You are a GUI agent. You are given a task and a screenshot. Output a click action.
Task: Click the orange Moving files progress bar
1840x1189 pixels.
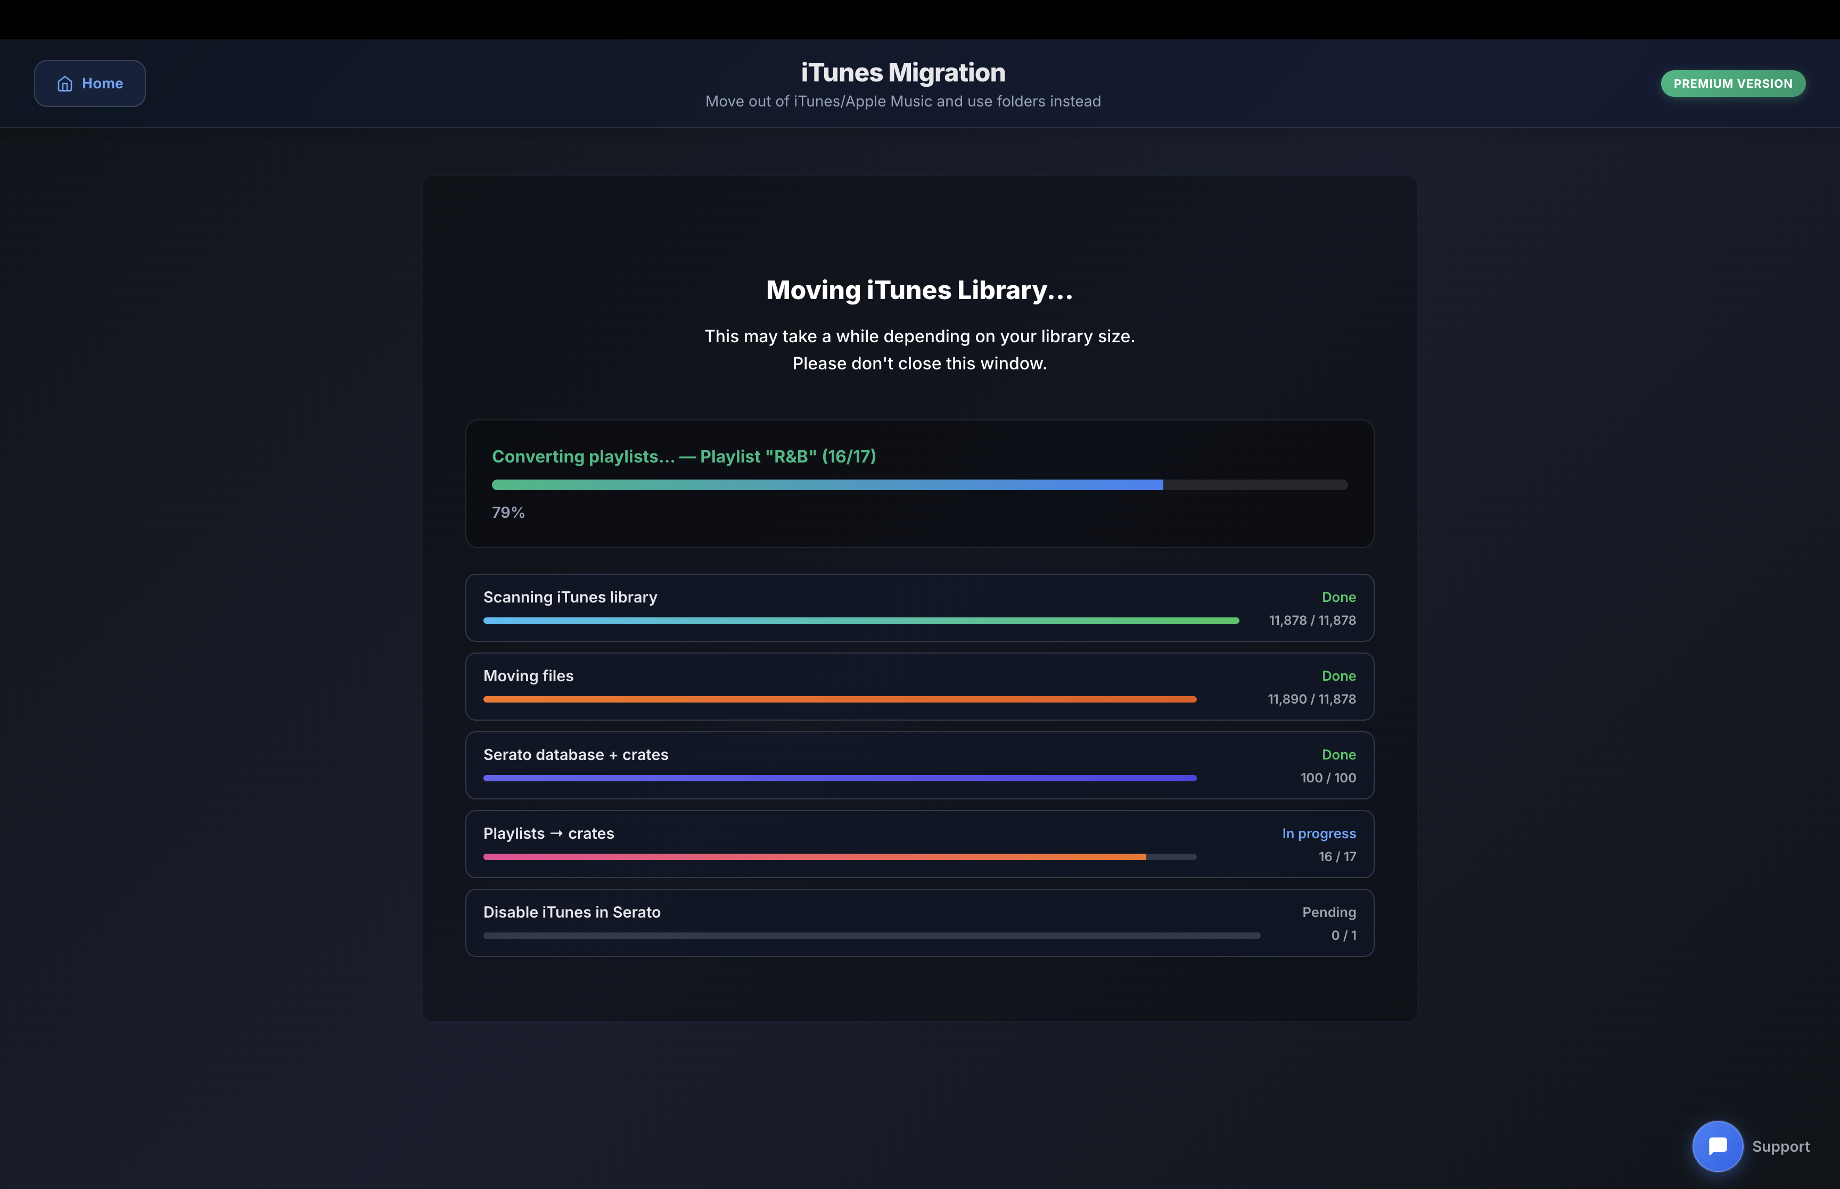tap(839, 699)
